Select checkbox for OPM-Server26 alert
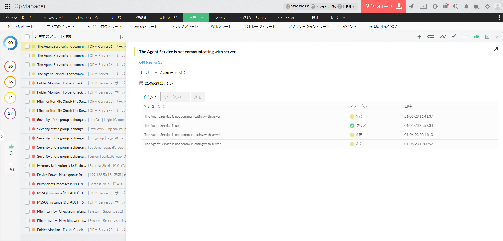 pyautogui.click(x=27, y=65)
